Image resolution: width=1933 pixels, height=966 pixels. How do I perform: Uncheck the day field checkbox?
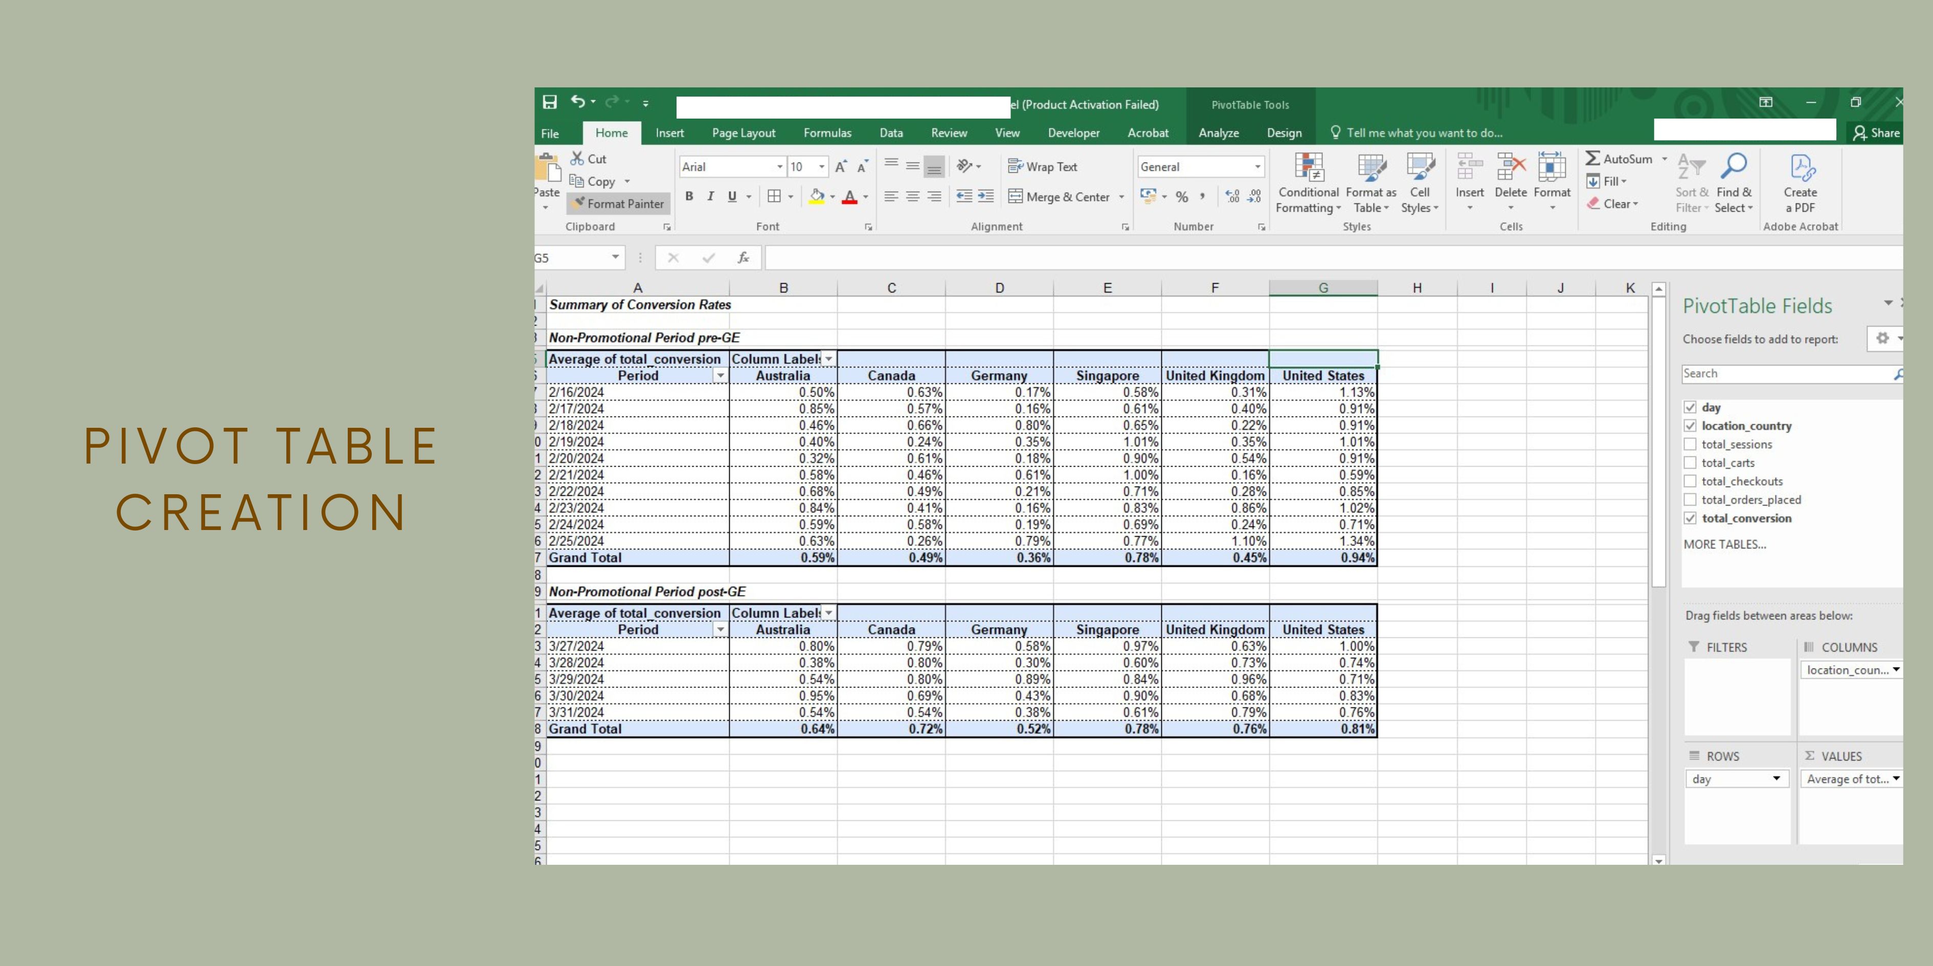tap(1690, 407)
